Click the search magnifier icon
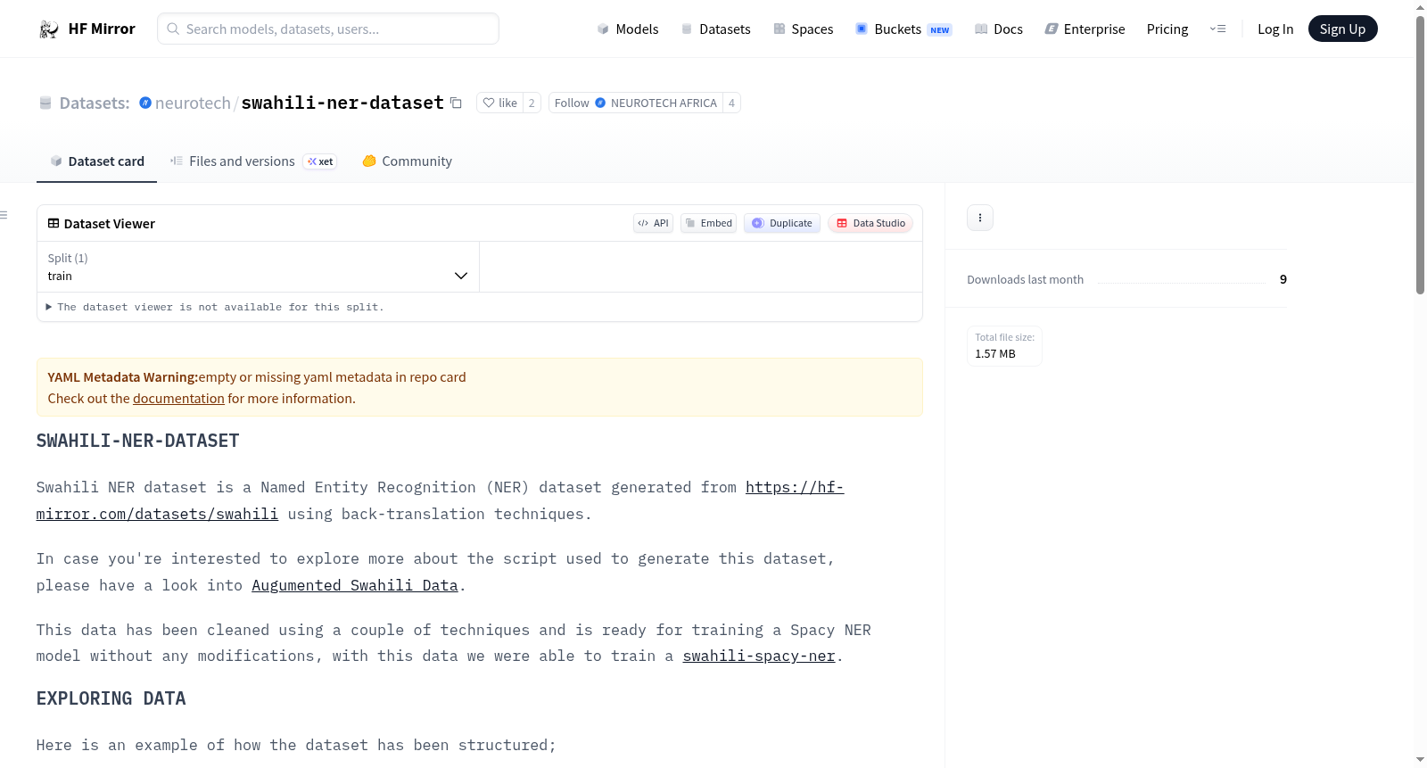The height and width of the screenshot is (768, 1427). (173, 29)
